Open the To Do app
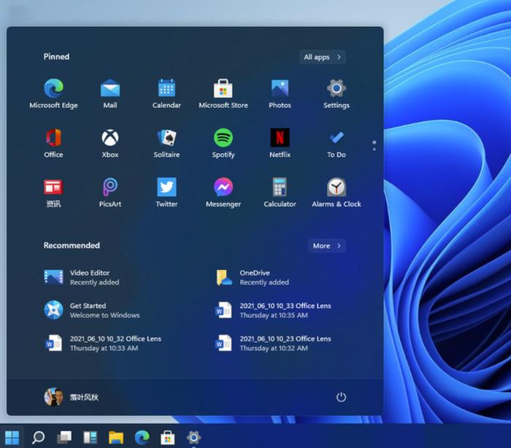The width and height of the screenshot is (511, 448). pyautogui.click(x=337, y=143)
